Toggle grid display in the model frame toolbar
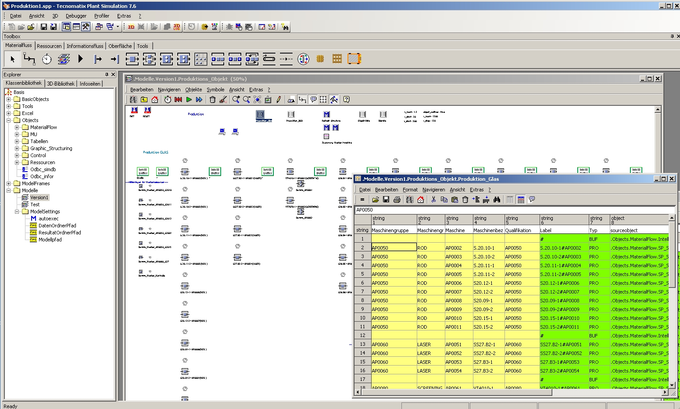The width and height of the screenshot is (680, 409). 323,100
